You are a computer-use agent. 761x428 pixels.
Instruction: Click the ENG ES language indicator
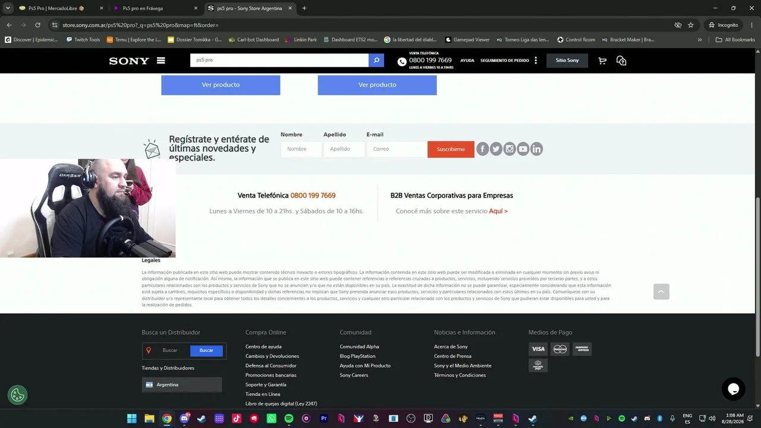[687, 418]
